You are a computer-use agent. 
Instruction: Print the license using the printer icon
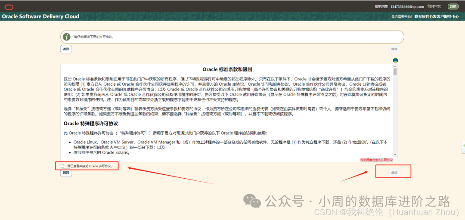pyautogui.click(x=395, y=60)
